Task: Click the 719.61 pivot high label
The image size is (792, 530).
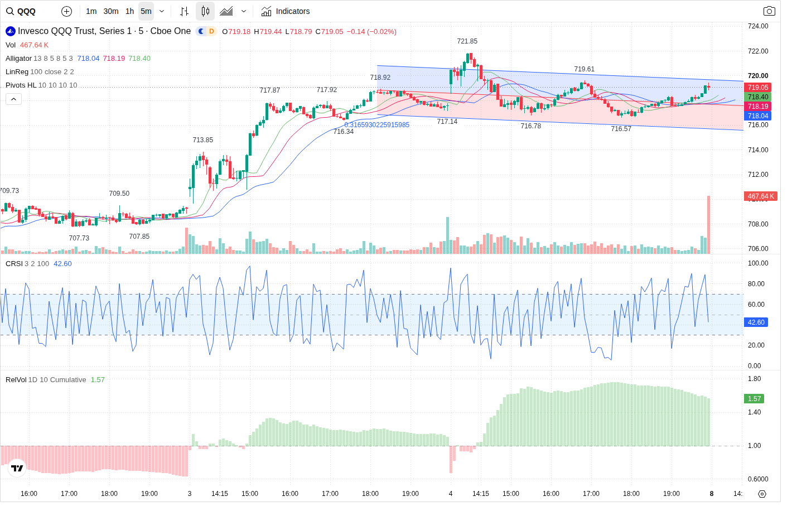Action: tap(585, 69)
